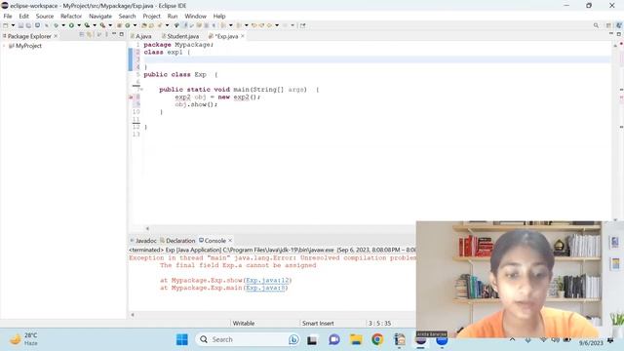
Task: Launch Debug from the toolbar bug icon
Action: point(56,25)
